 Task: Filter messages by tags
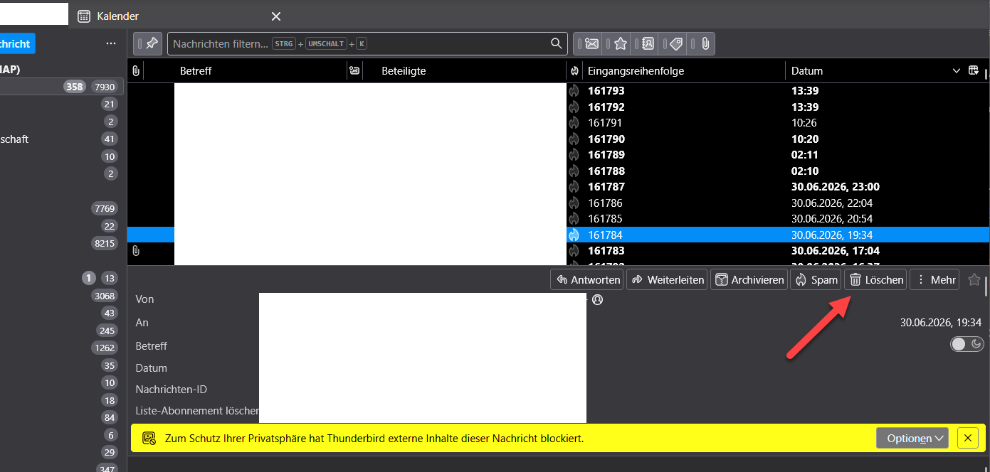673,43
